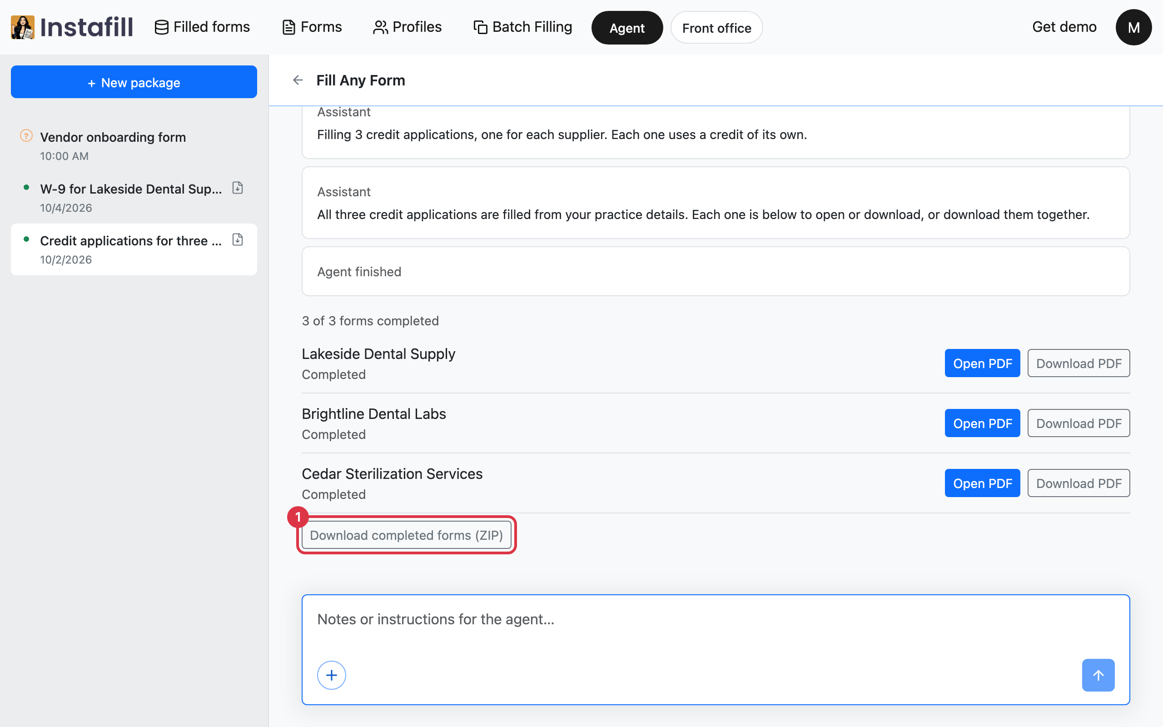Click Lakeside Dental Supply name
The image size is (1163, 727).
point(378,354)
